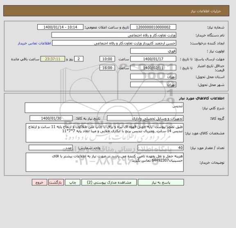
Task: Select the شماره نیاز field 1200000010000002
Action: click(x=153, y=27)
